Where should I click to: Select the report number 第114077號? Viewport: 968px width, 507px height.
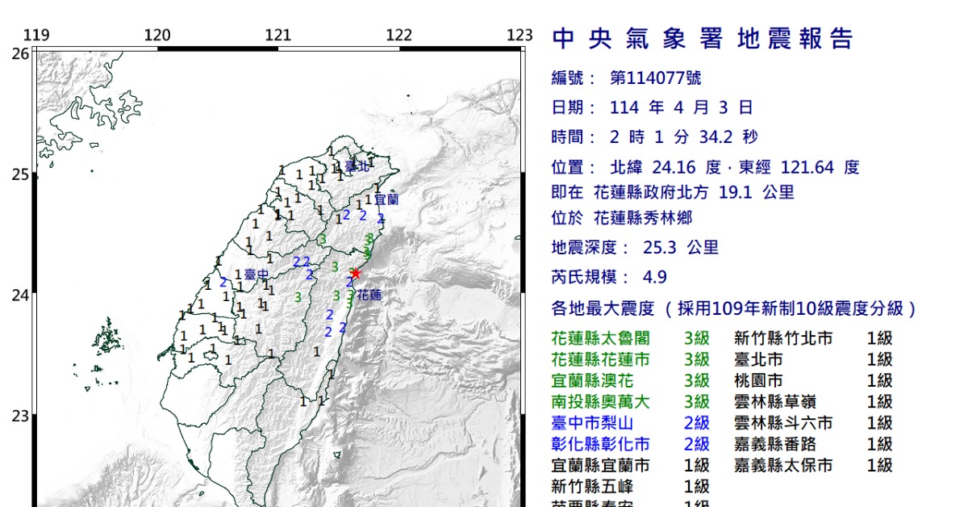[655, 78]
